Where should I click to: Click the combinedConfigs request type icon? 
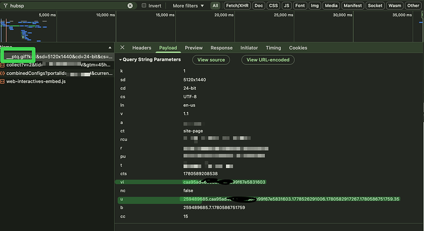coord(2,74)
